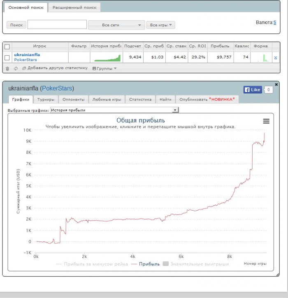Close the ukrainianfla panel with the X
Viewport: 288px width, 298px height.
click(x=276, y=84)
